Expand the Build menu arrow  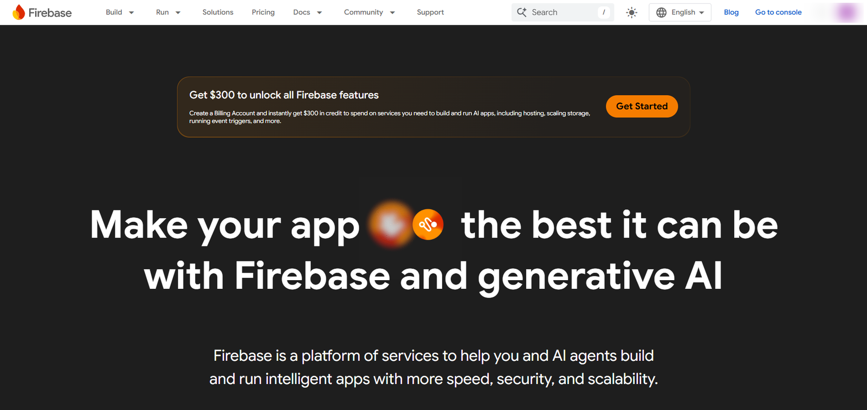coord(131,12)
